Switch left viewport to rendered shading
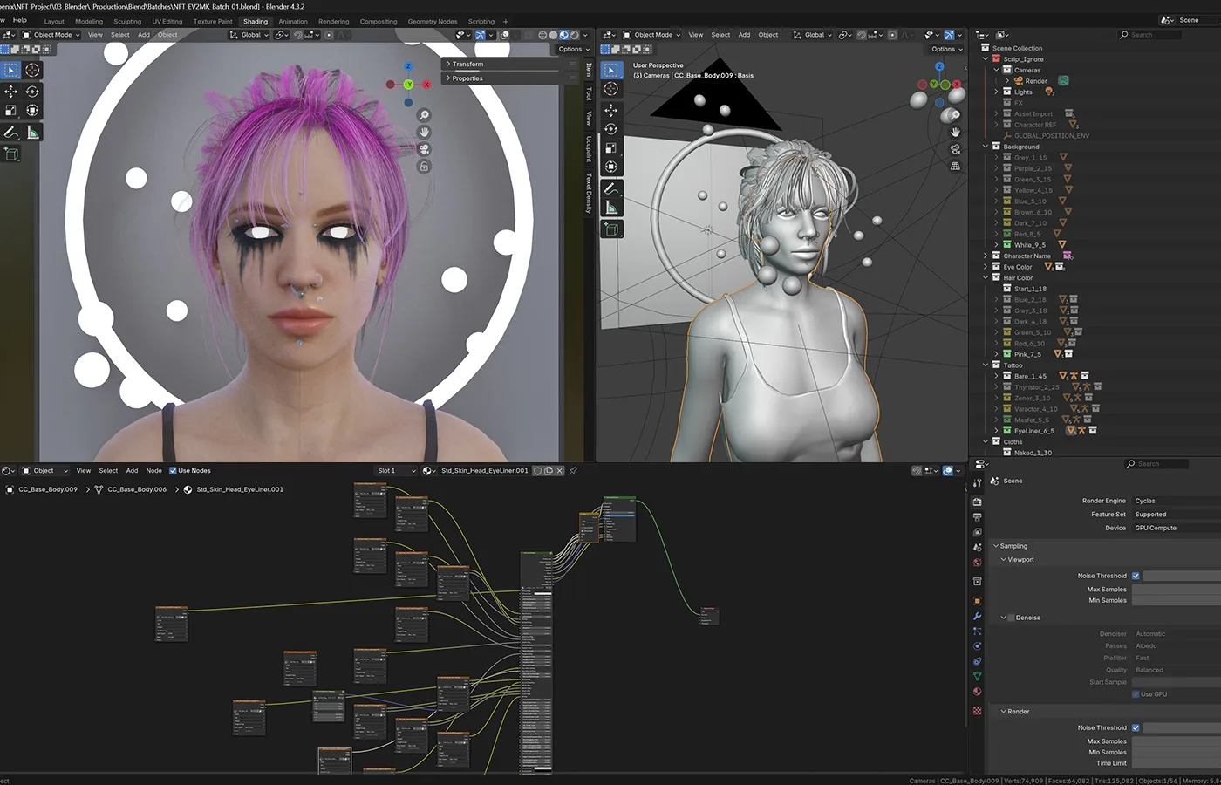Screen dimensions: 1221x785 click(574, 35)
